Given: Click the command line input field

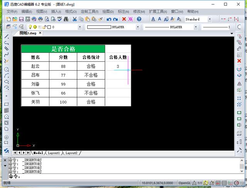Looking at the screenshot, I should 126,176.
